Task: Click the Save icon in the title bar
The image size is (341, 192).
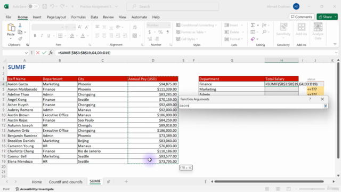Action: (45, 6)
